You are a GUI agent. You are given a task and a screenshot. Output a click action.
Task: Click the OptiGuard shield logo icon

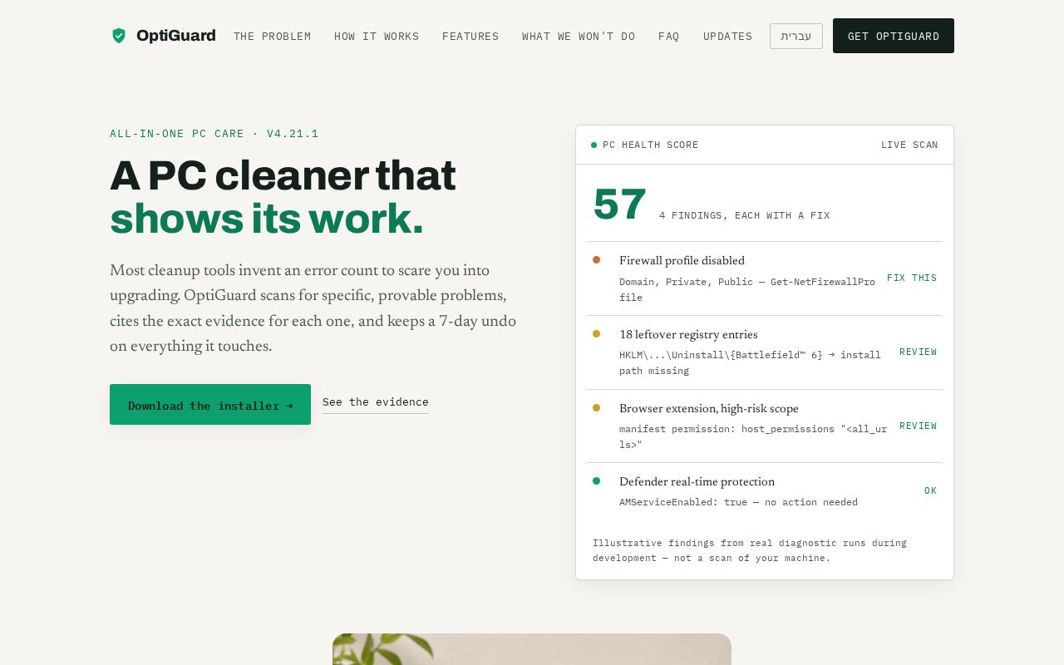119,36
